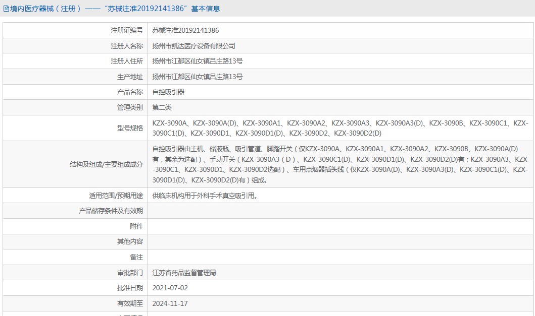Click the 产品名称 label
The width and height of the screenshot is (535, 316).
130,92
